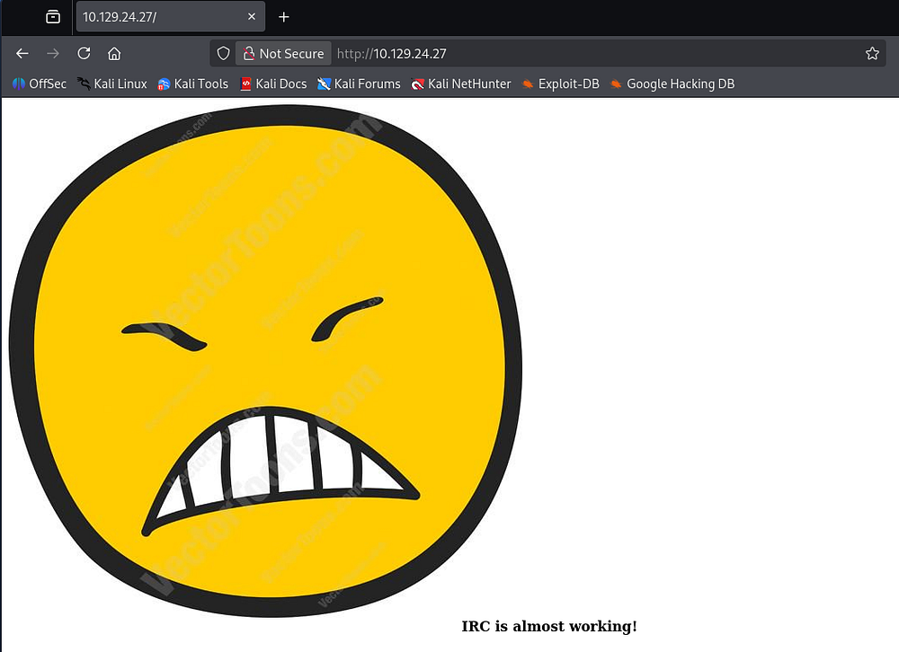Open the recent browsing view icon
Screen dimensions: 899x652
coord(53,17)
